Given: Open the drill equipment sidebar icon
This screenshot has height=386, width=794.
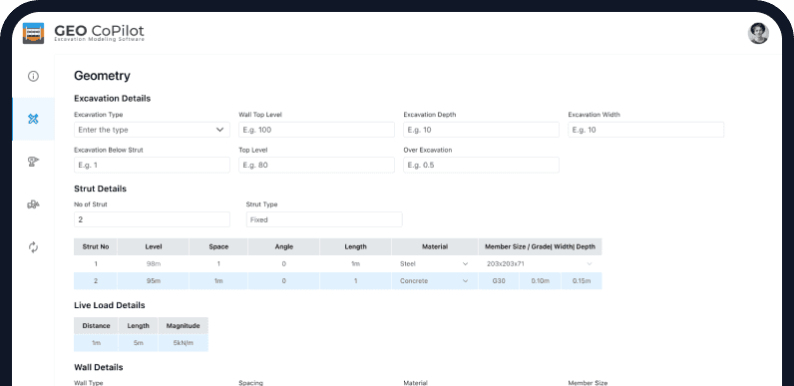Looking at the screenshot, I should pos(34,162).
